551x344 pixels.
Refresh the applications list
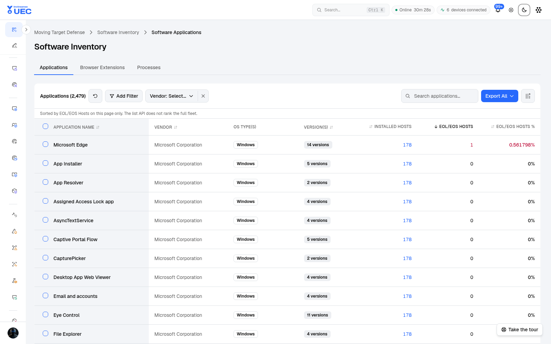pyautogui.click(x=95, y=96)
